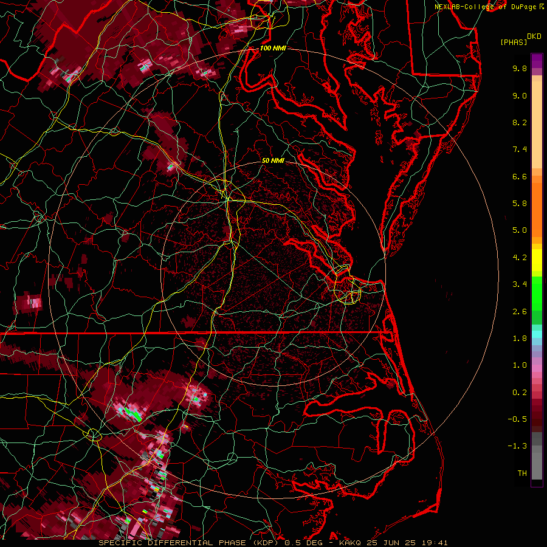Click the 9.8 value on the color scale
Screen dimensions: 547x547
pos(520,68)
